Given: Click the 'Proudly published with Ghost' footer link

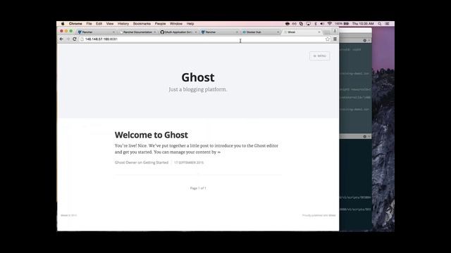Looking at the screenshot, I should pos(319,215).
